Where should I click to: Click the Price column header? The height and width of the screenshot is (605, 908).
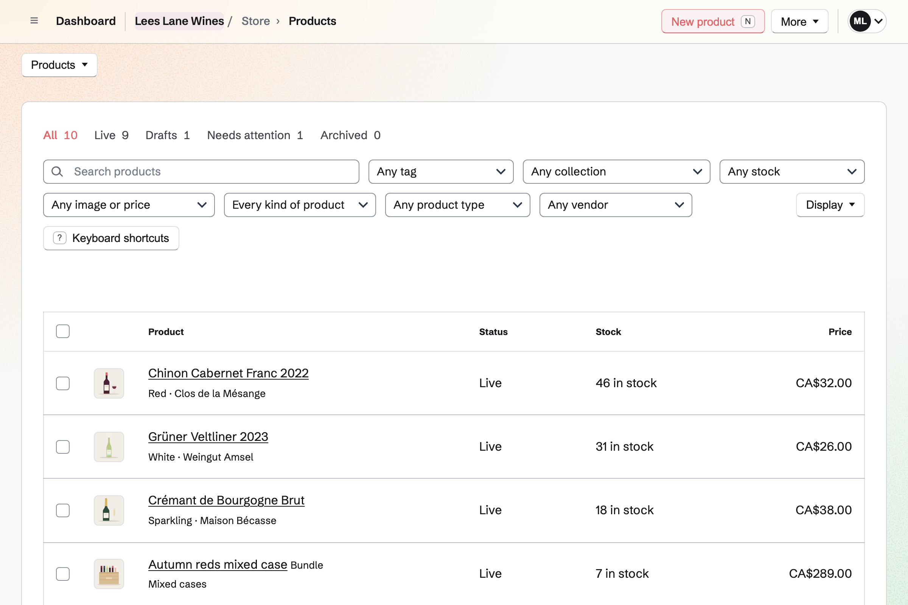click(840, 332)
